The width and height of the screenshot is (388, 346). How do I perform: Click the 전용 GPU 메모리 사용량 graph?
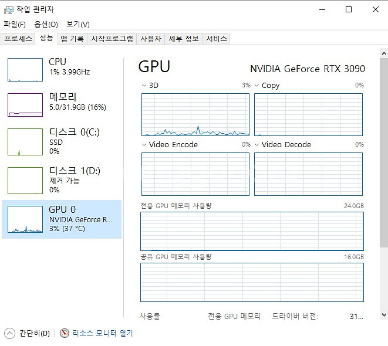(x=252, y=231)
